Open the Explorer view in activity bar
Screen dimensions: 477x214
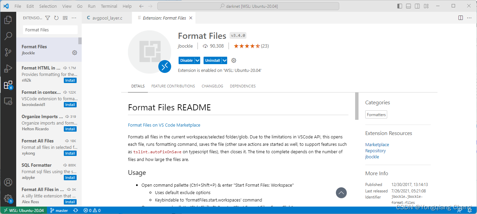[x=8, y=20]
